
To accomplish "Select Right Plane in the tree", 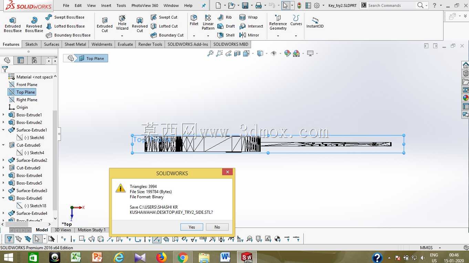I will tap(27, 100).
